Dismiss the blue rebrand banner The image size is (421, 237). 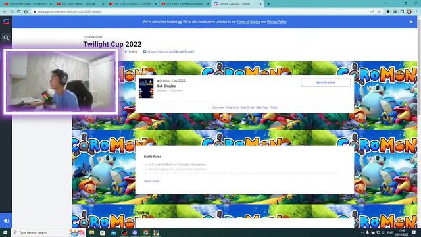coord(411,22)
